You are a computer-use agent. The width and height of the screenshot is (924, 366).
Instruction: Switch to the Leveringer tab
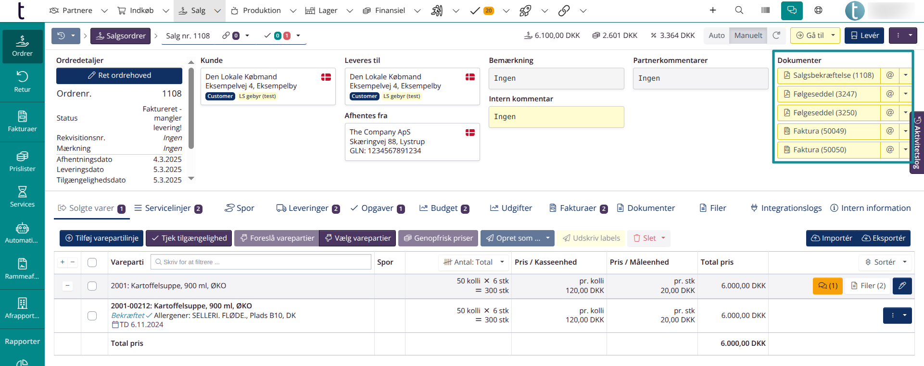(308, 208)
